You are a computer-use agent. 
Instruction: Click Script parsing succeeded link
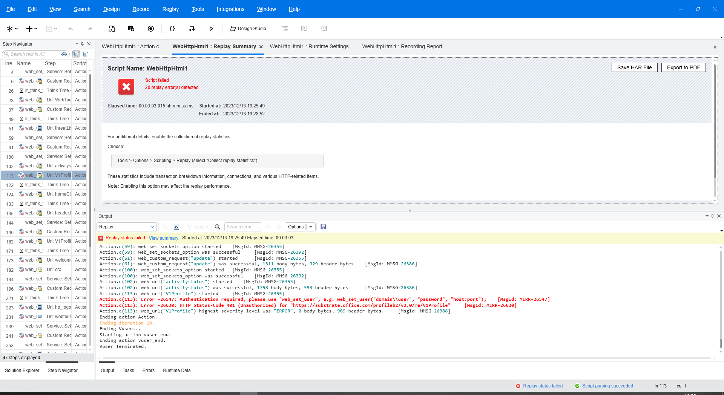(x=607, y=386)
